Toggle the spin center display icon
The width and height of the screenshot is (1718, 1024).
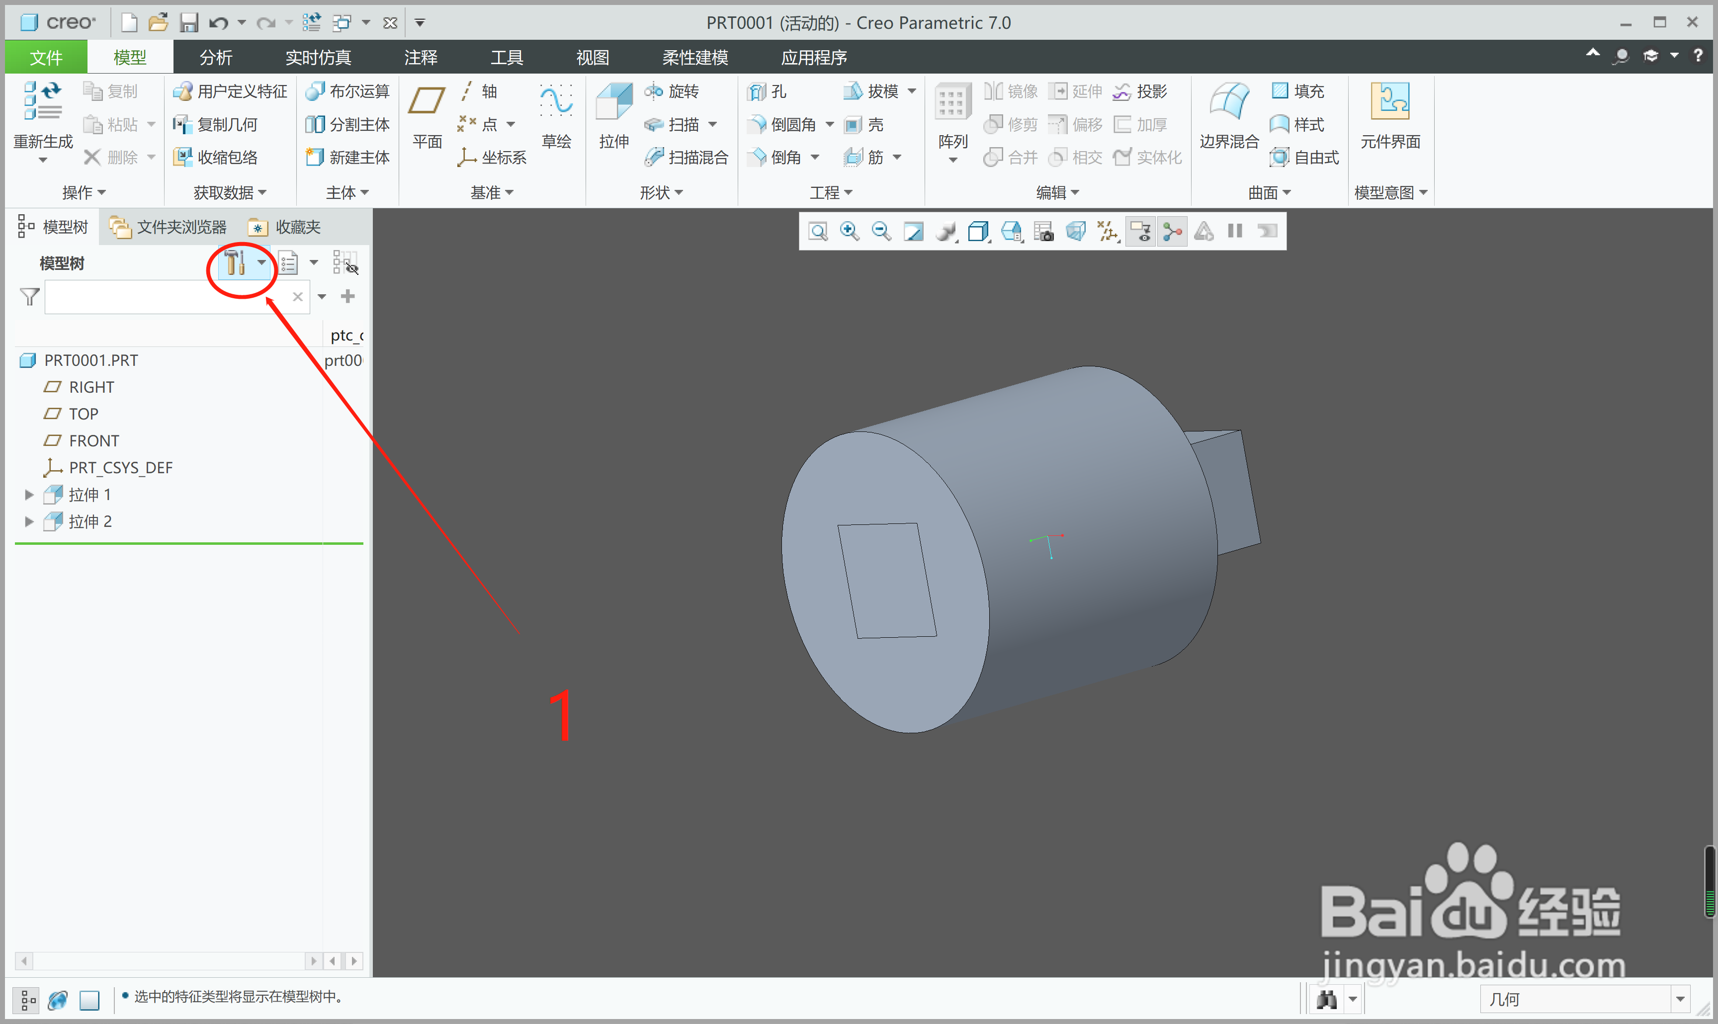click(x=1172, y=231)
